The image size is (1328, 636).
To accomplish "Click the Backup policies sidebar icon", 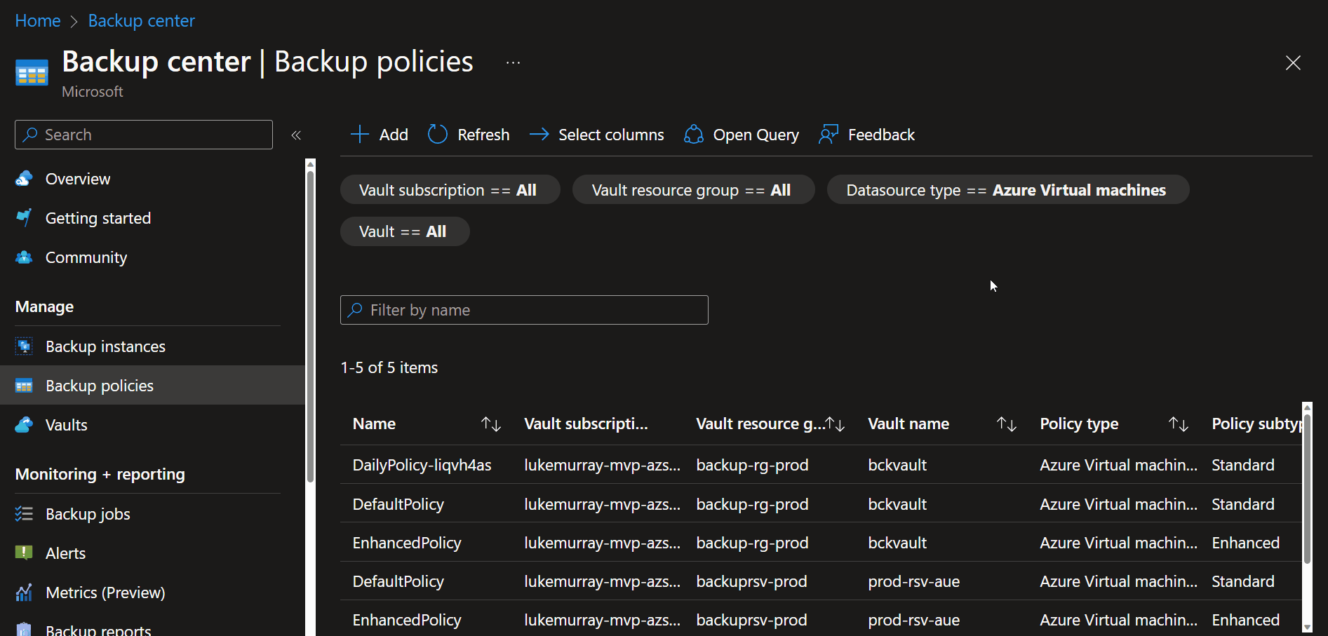I will pyautogui.click(x=24, y=386).
